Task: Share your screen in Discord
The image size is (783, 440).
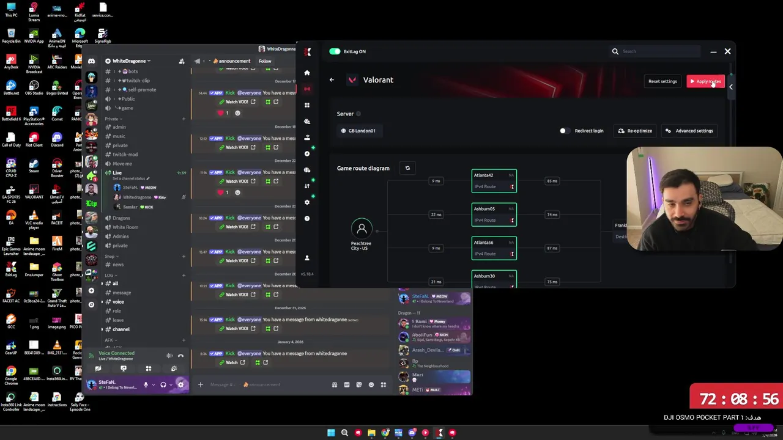Action: tap(123, 369)
